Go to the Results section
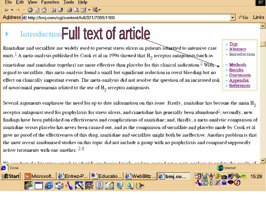This screenshot has height=200, width=266. tap(236, 70)
